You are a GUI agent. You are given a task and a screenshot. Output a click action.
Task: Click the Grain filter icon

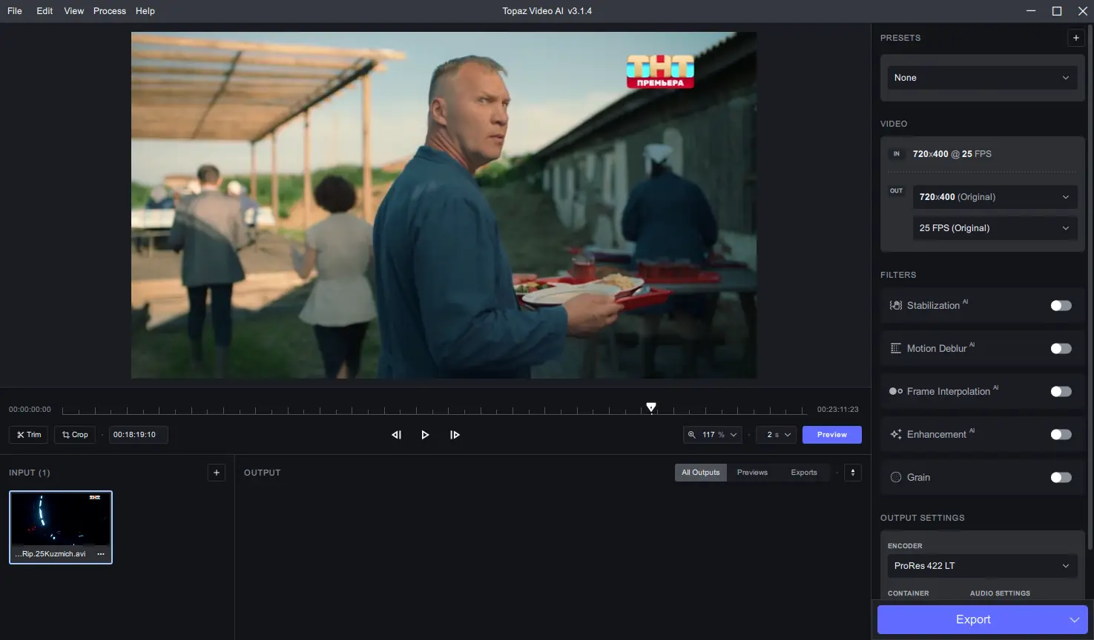point(896,477)
